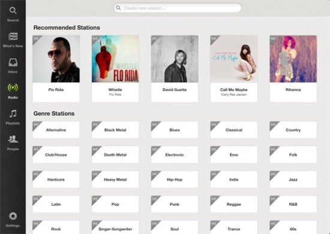Start the Club/House genre station
This screenshot has width=330, height=234.
pos(56,155)
